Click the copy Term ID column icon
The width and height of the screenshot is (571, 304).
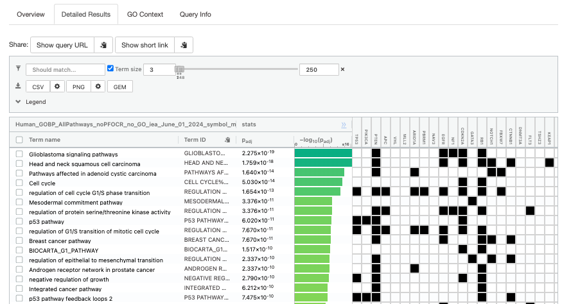[227, 140]
